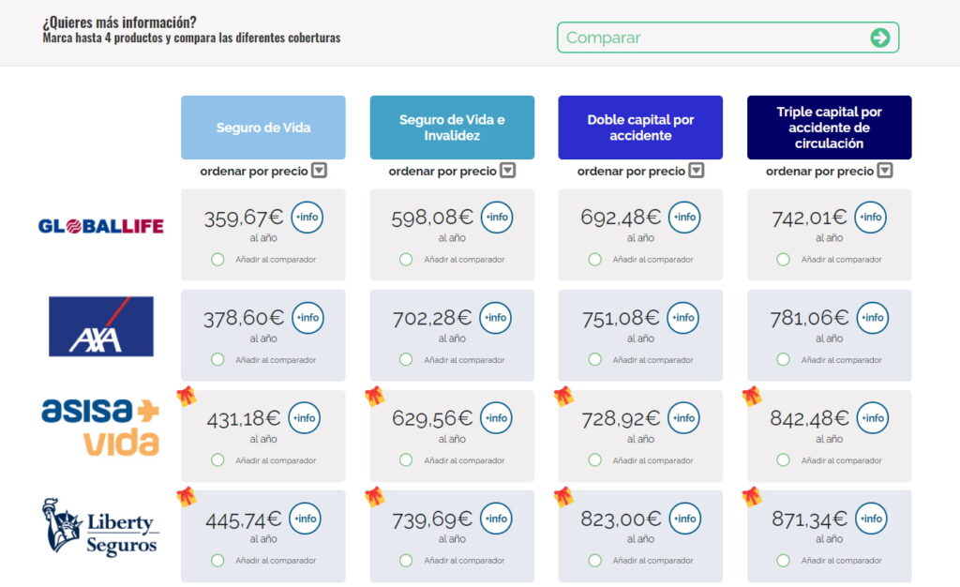Click the gift icon on Liberty 871,34€ card

pos(752,496)
